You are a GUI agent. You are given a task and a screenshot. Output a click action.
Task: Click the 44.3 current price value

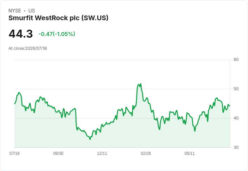tap(21, 34)
